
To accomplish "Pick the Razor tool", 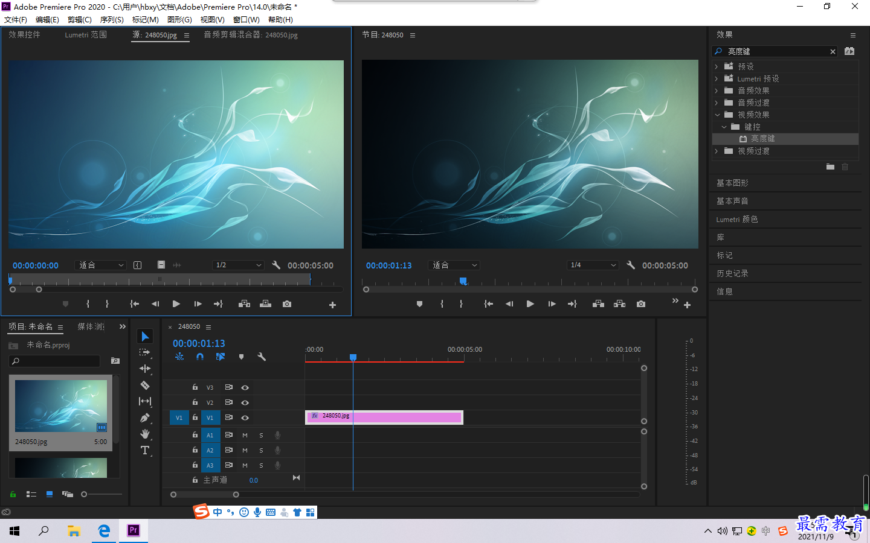I will tap(145, 385).
